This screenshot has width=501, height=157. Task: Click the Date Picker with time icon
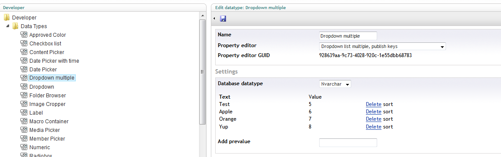click(x=24, y=61)
